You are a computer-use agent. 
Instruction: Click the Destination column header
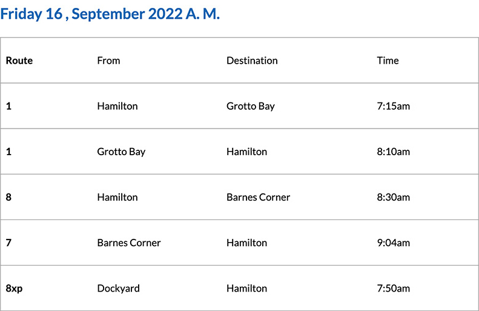coord(252,61)
